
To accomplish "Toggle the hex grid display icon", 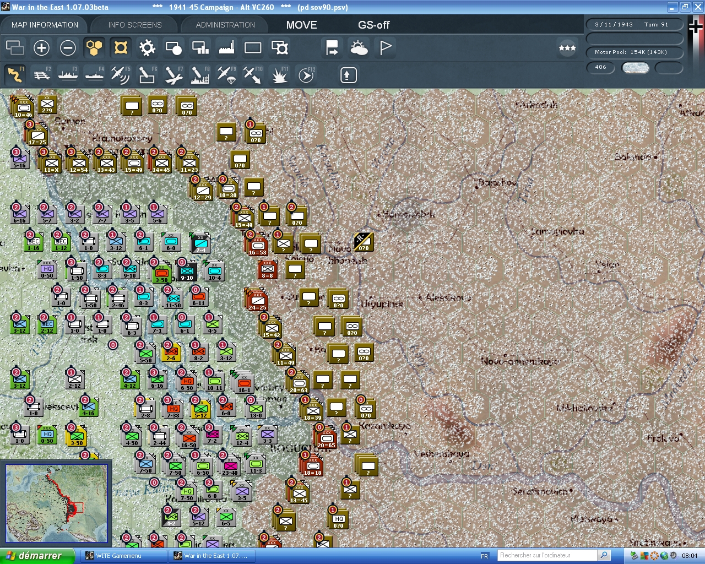I will 94,48.
